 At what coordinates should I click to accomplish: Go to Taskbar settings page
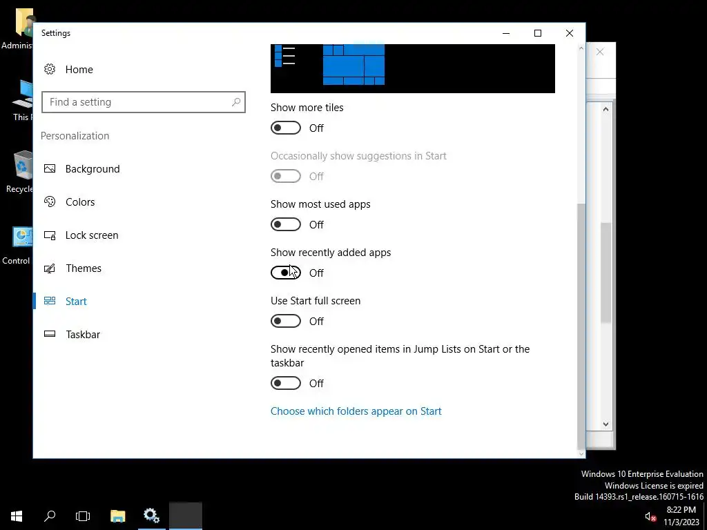83,335
